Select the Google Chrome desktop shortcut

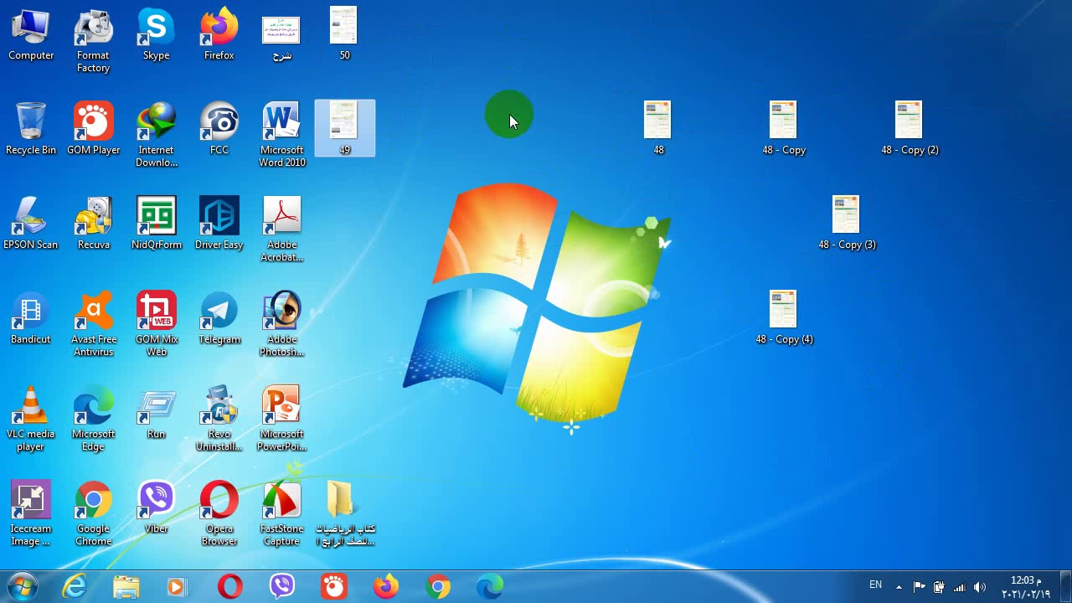(93, 513)
